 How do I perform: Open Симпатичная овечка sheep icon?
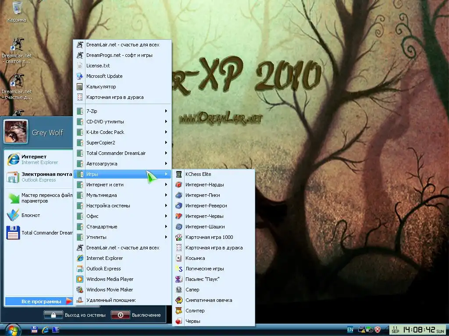(x=179, y=300)
